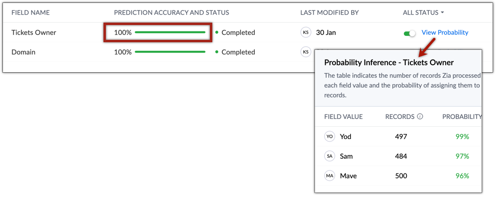This screenshot has height=199, width=501.
Task: Click the SA avatar next to Sam
Action: 330,156
